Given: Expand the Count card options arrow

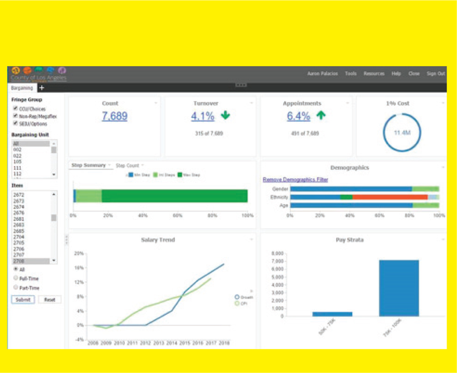Looking at the screenshot, I should coord(156,103).
